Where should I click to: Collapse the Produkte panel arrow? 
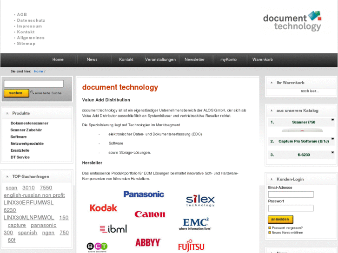7,113
